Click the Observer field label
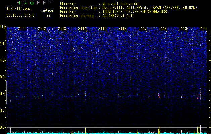The height and width of the screenshot is (134, 211). point(68,4)
